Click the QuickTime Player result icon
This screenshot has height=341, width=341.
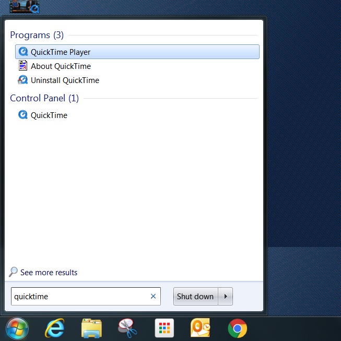[23, 52]
